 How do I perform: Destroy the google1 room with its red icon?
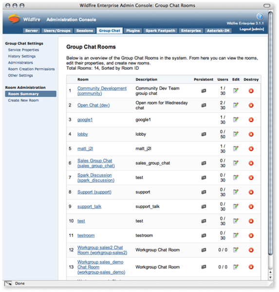pyautogui.click(x=251, y=120)
